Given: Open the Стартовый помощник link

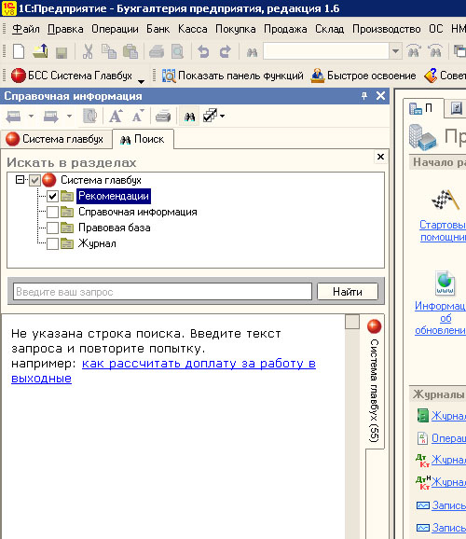Looking at the screenshot, I should pos(443,230).
